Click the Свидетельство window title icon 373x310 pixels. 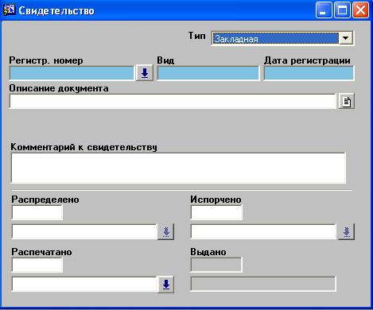click(x=9, y=10)
